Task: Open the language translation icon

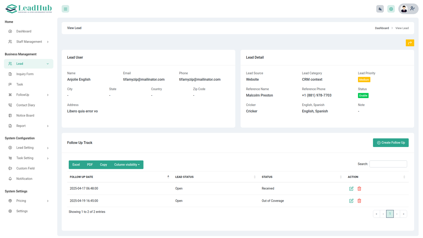Action: 380,9
